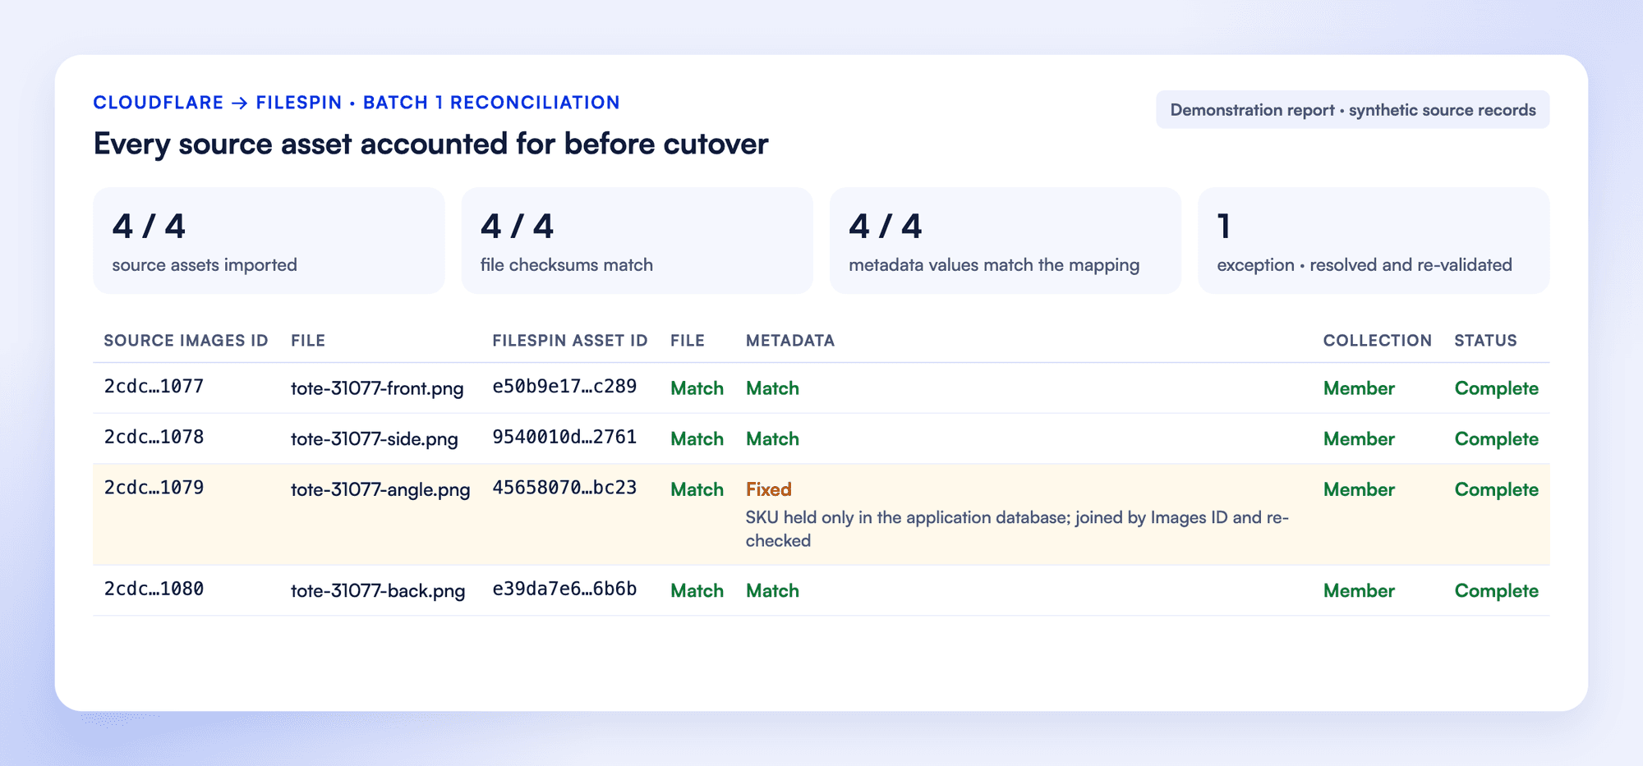This screenshot has height=766, width=1643.
Task: Click the 'SKU held only in the application database' note
Action: [x=1017, y=529]
